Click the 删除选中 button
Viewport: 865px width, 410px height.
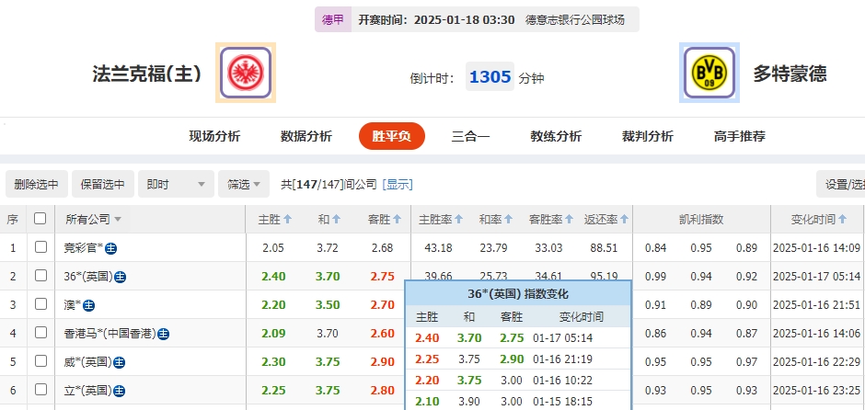[x=37, y=184]
